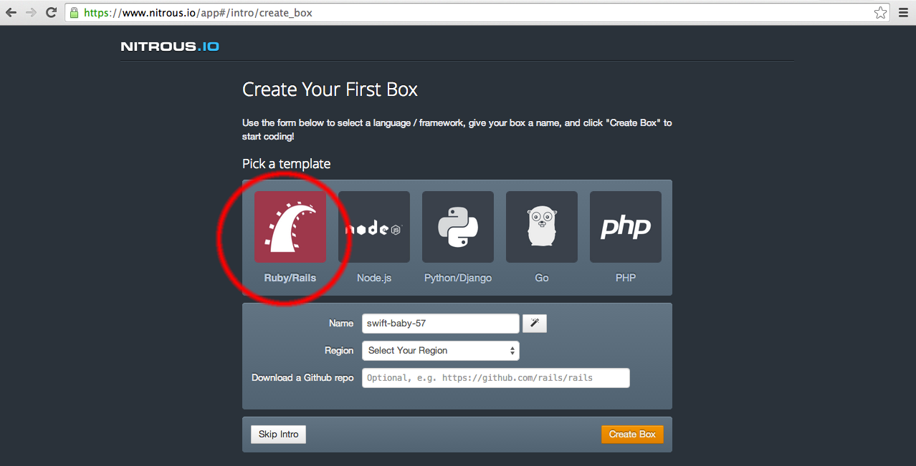This screenshot has height=466, width=916.
Task: Click the Download a Github repo field
Action: tap(496, 378)
